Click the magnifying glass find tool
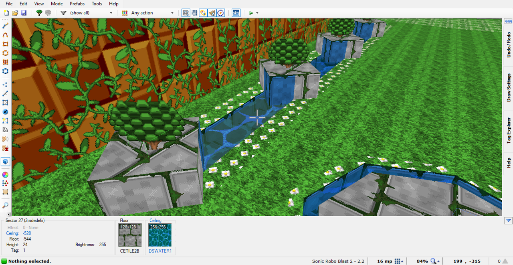 5,205
